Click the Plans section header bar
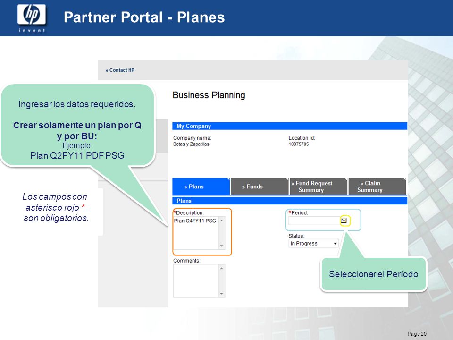 click(290, 201)
